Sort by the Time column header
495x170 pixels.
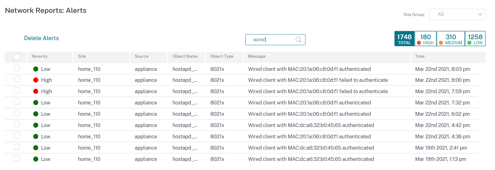coord(420,56)
